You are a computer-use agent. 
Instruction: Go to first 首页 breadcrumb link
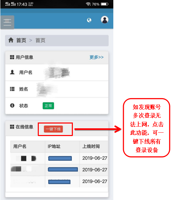(x=21, y=40)
